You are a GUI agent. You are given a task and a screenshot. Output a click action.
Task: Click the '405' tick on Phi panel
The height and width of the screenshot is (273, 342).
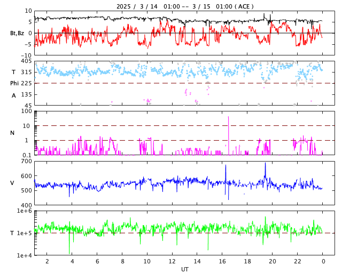click(x=26, y=61)
